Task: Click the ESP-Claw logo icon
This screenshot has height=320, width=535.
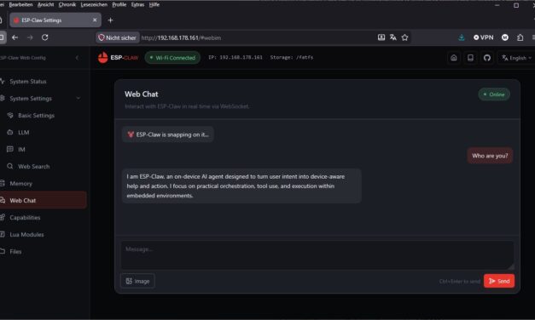Action: pos(102,58)
